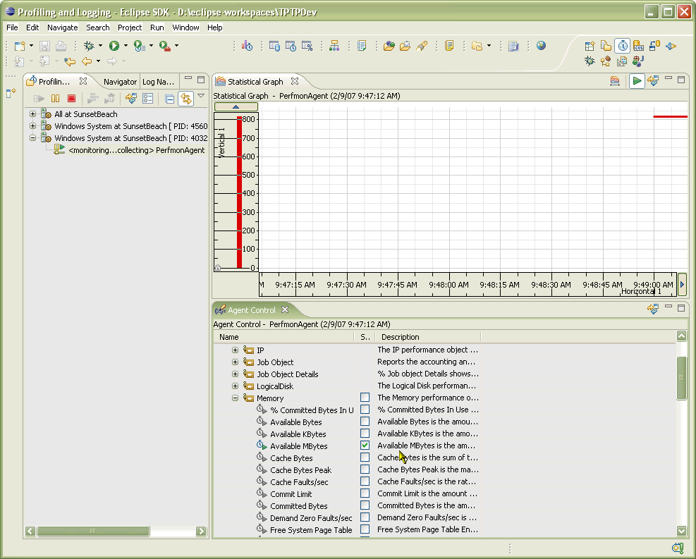The width and height of the screenshot is (696, 559).
Task: Open the Help menu
Action: pyautogui.click(x=215, y=27)
